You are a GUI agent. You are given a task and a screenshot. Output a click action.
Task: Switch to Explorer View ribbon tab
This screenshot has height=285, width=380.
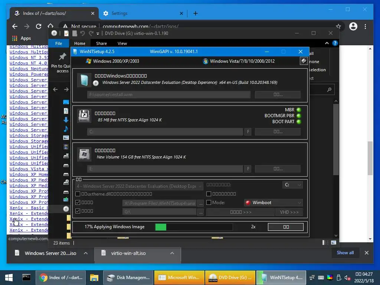click(122, 43)
